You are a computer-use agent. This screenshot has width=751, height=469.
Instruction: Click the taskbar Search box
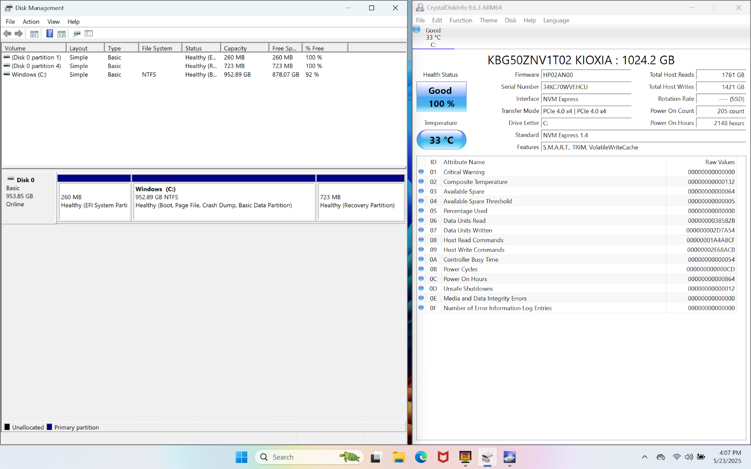click(x=309, y=457)
